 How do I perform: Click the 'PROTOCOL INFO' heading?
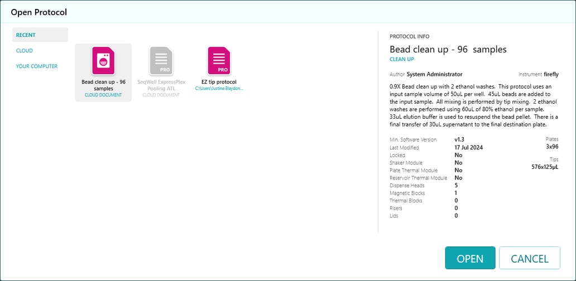pyautogui.click(x=409, y=36)
